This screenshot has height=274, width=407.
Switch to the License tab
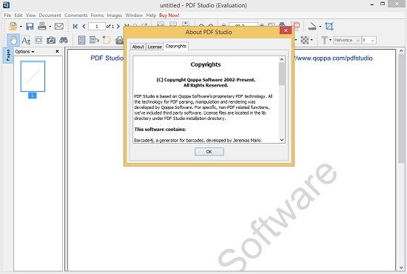click(155, 47)
